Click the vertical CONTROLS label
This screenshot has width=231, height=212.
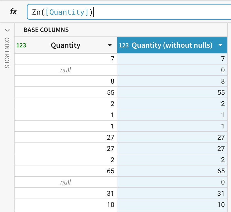pos(7,53)
